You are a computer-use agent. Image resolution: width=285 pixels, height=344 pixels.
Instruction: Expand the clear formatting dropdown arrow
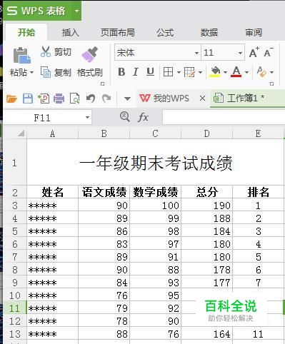pos(271,72)
